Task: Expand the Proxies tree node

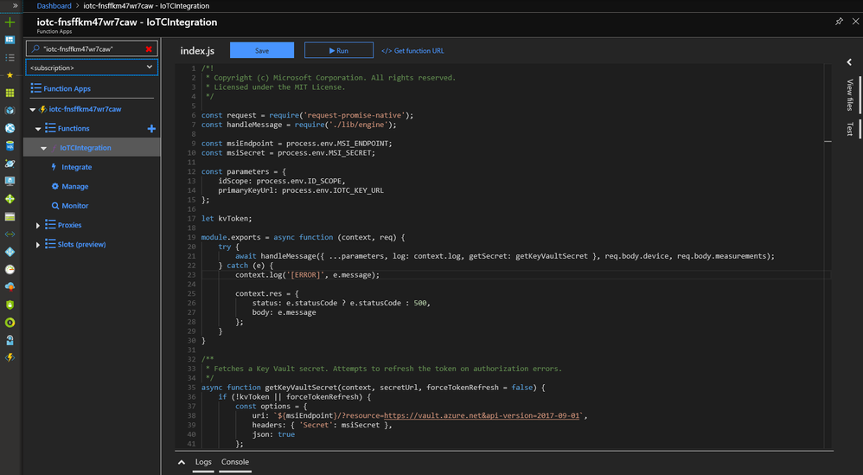Action: (x=38, y=226)
